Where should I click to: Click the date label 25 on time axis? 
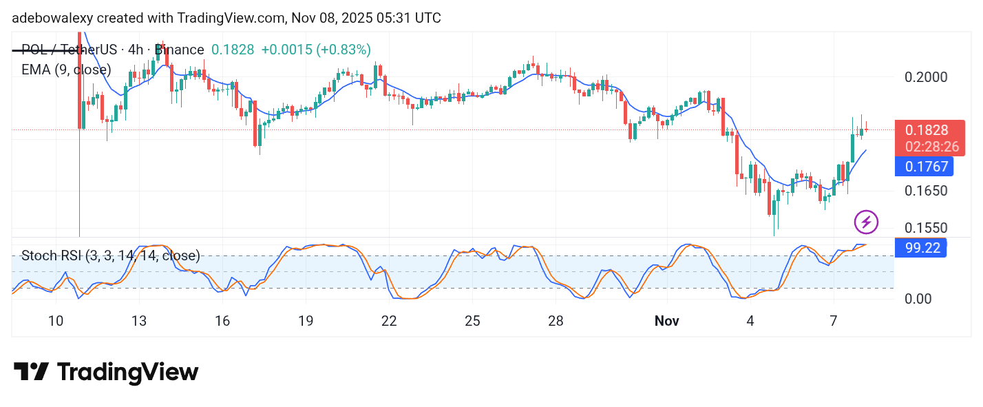click(x=472, y=321)
